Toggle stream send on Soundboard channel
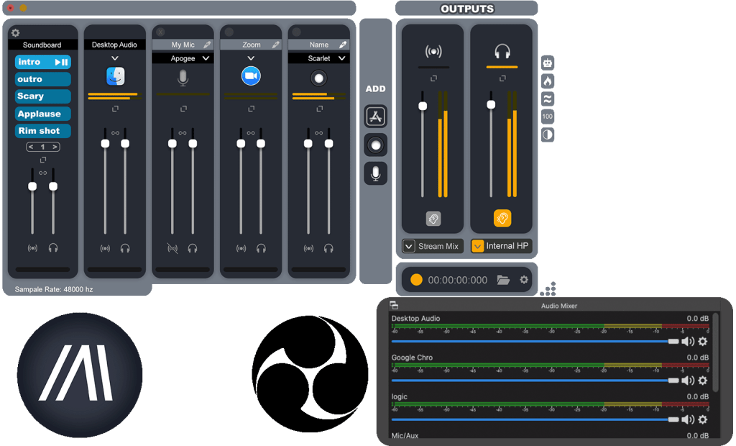Viewport: 736px width, 446px height. (x=32, y=248)
